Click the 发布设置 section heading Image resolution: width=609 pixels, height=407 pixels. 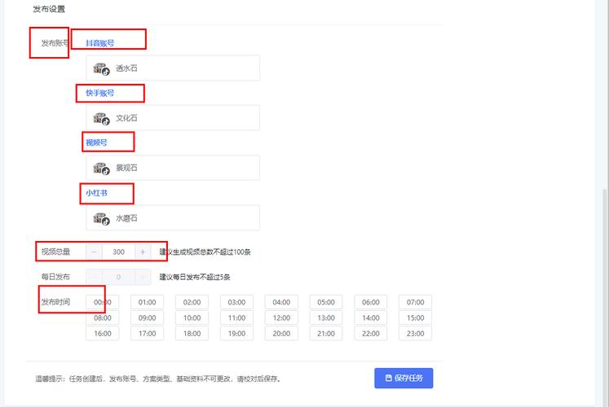coord(49,9)
